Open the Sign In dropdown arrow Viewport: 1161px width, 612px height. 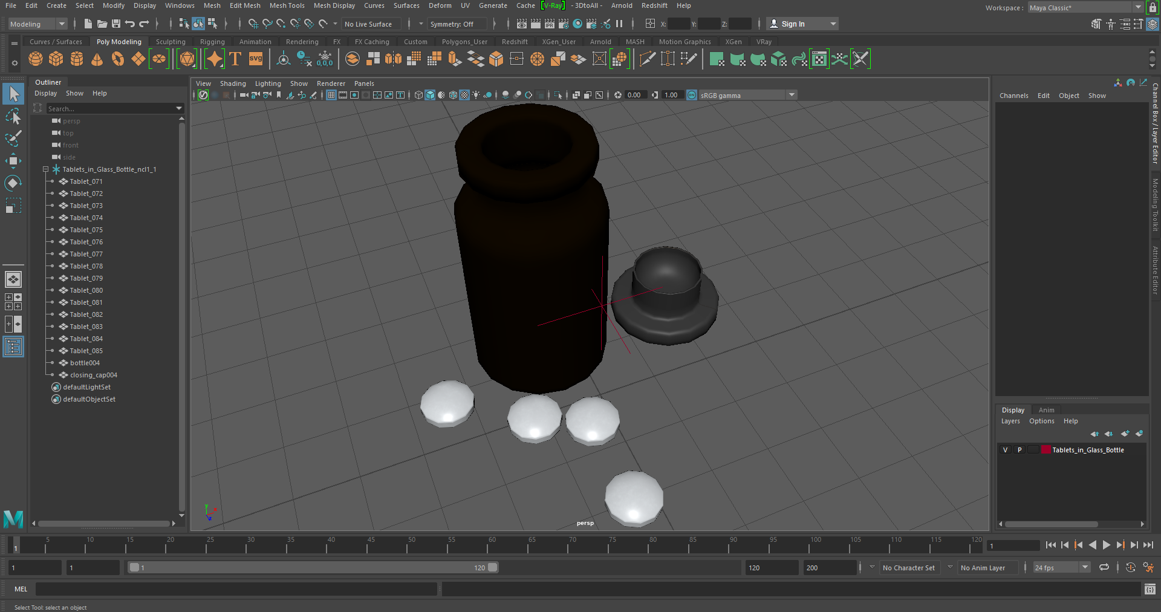coord(833,24)
